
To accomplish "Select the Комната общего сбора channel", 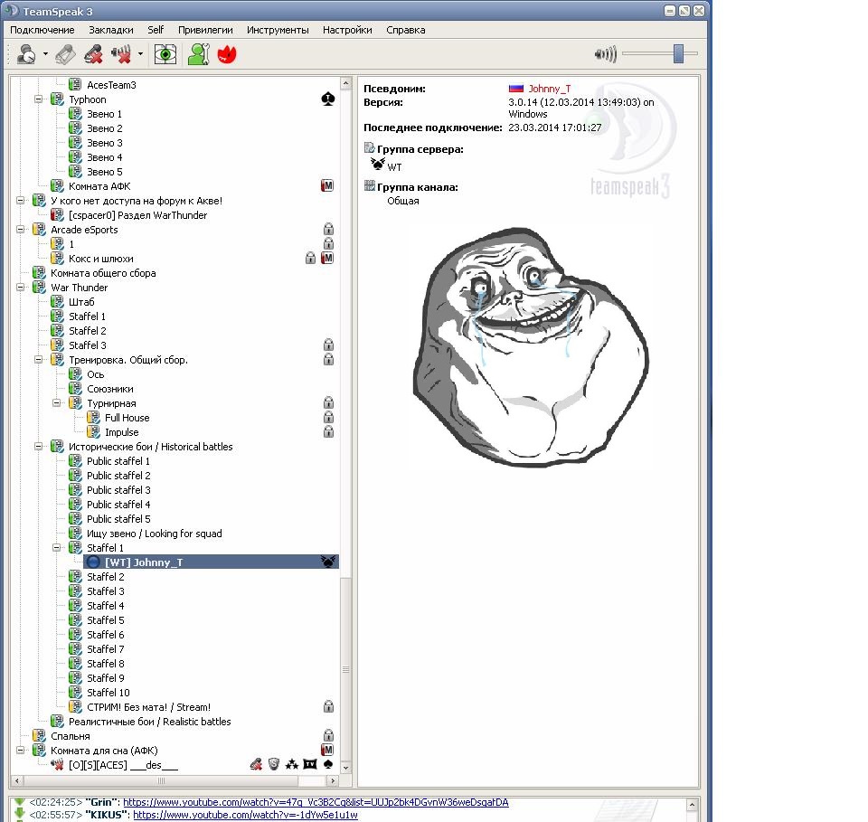I will click(103, 273).
